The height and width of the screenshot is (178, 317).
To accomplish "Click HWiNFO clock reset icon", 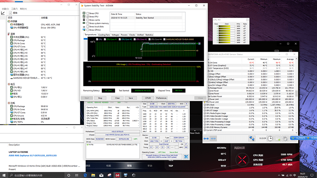I will 270,138.
